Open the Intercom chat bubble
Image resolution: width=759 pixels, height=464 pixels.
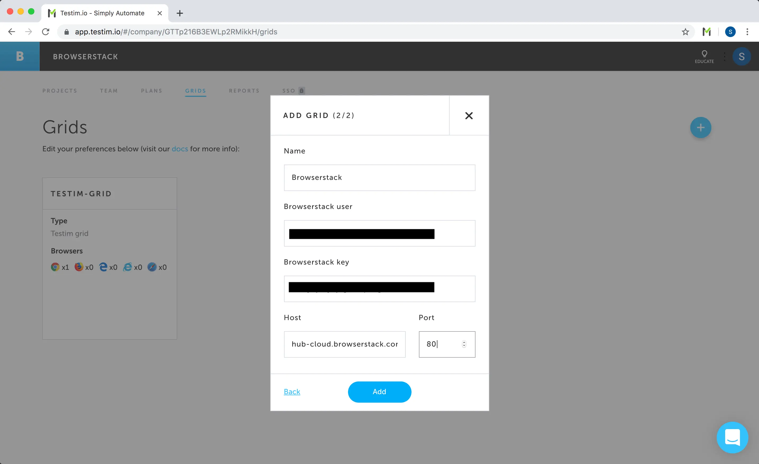pos(732,437)
